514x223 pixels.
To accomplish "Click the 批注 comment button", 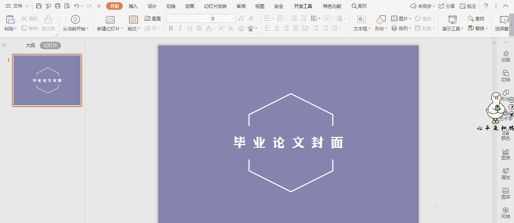I will [x=468, y=6].
